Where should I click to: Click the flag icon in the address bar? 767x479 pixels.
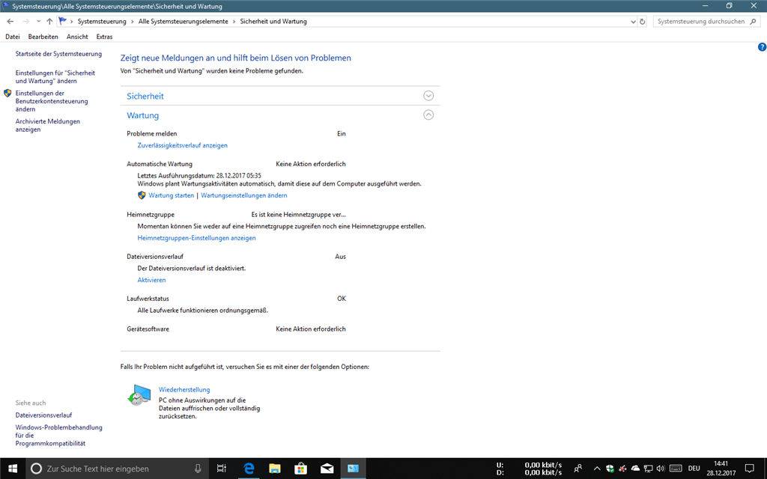(62, 21)
